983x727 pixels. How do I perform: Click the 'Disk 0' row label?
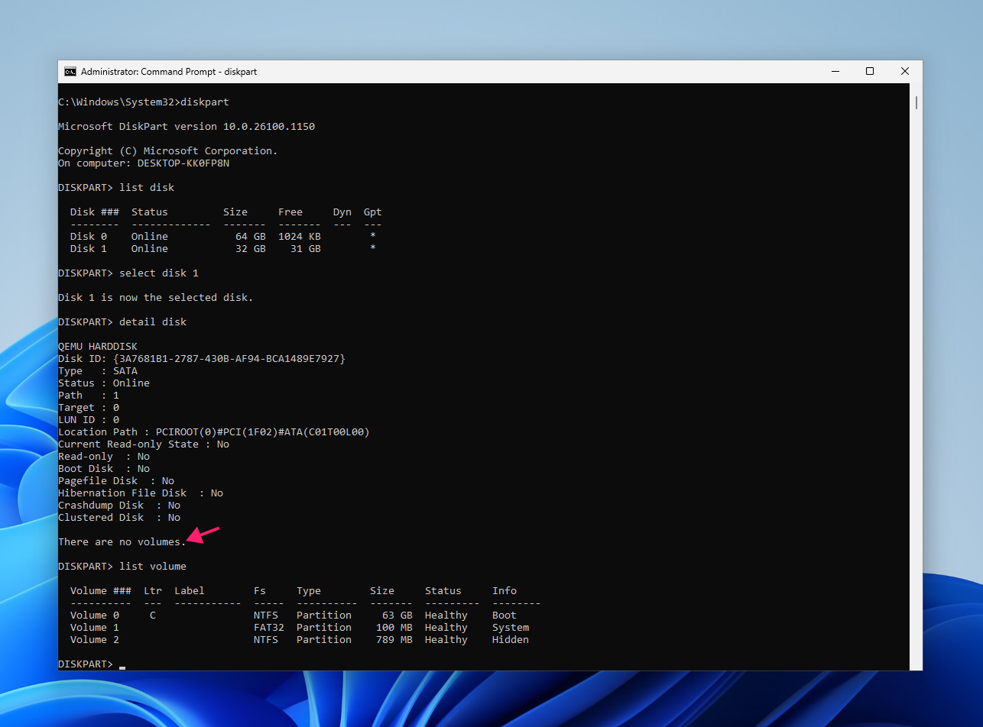click(x=89, y=236)
